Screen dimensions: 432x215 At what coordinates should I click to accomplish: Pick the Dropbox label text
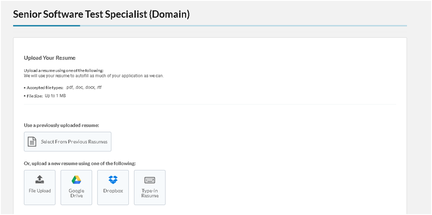tap(113, 191)
